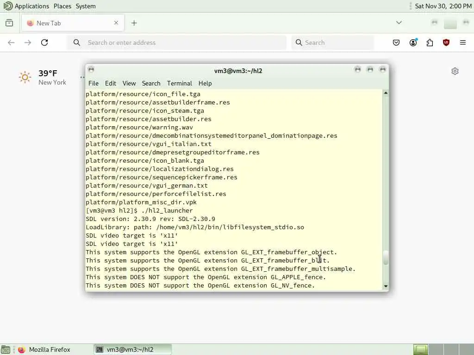
Task: Click terminal window menu icon in titlebar
Action: 91,70
